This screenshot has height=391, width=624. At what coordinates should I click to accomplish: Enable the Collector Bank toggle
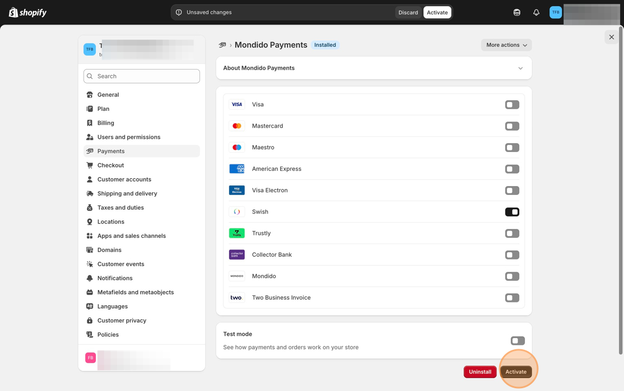tap(512, 255)
